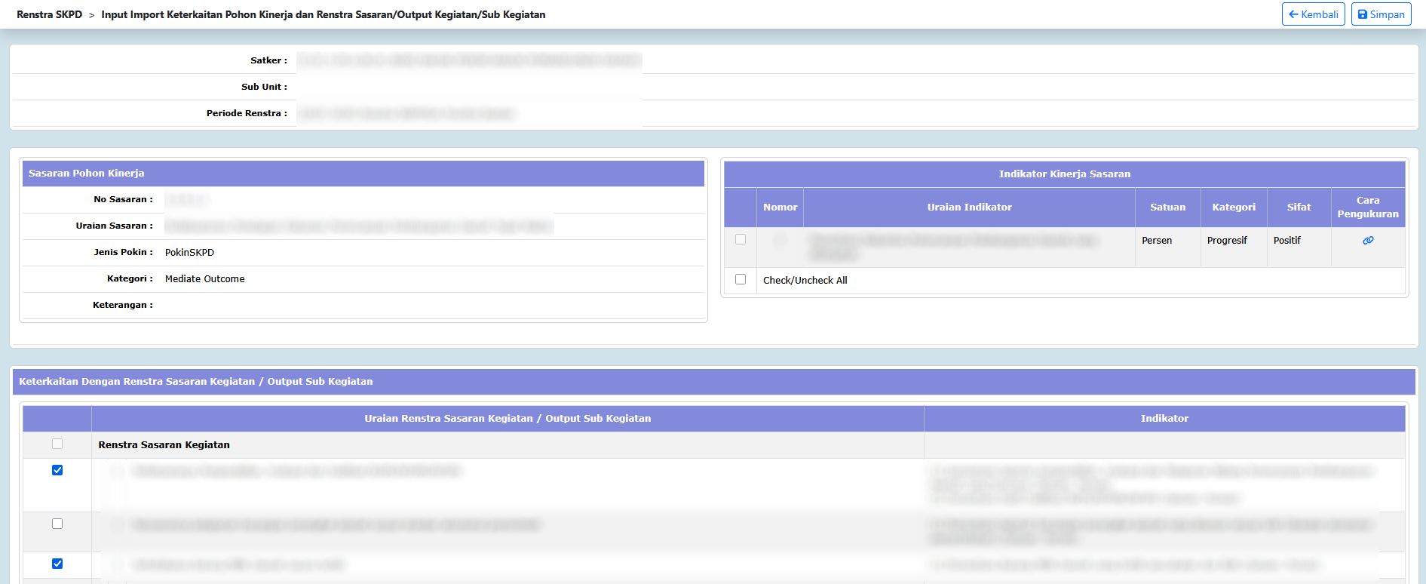Click the back arrow icon on Kembali

[x=1293, y=14]
